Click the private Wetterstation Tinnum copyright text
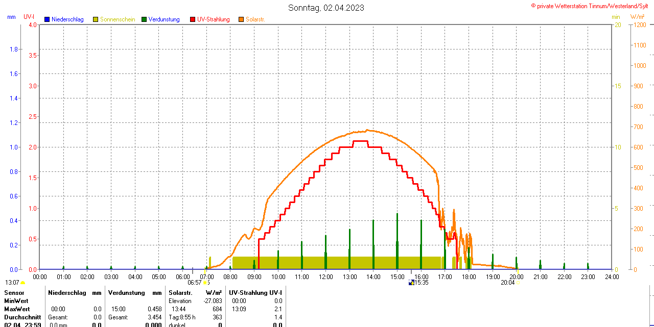 pos(592,6)
